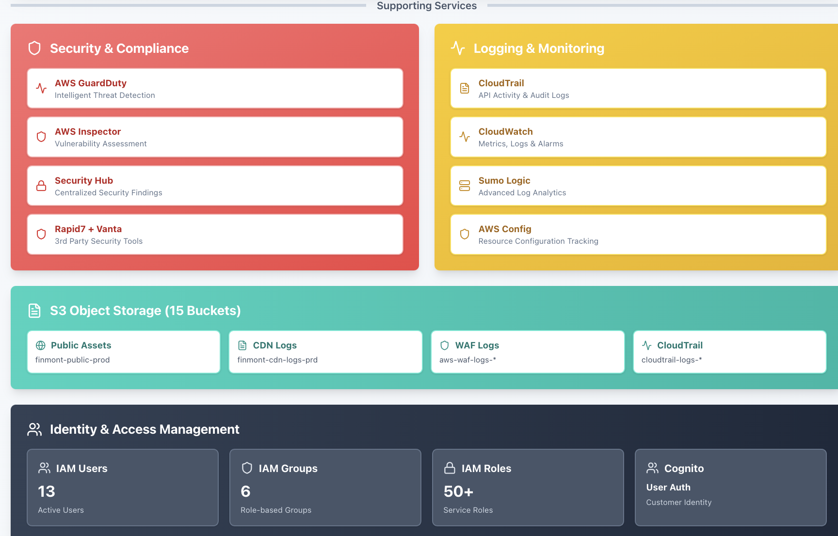Click the server icon beside Sumo Logic

(465, 186)
